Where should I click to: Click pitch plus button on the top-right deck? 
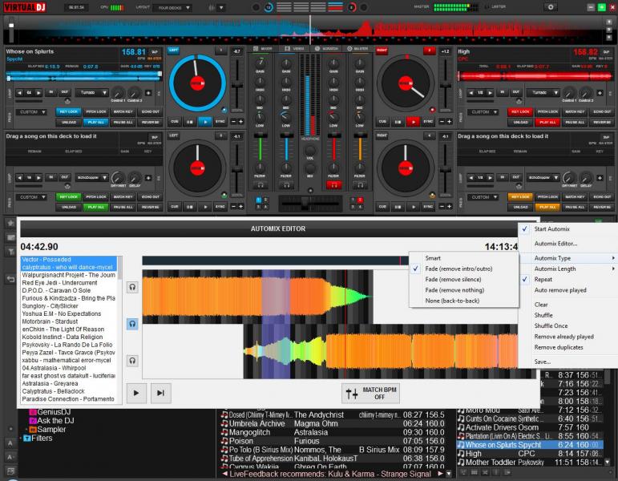[449, 122]
